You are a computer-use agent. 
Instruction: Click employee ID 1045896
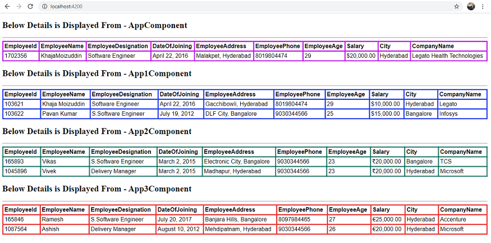(x=16, y=171)
